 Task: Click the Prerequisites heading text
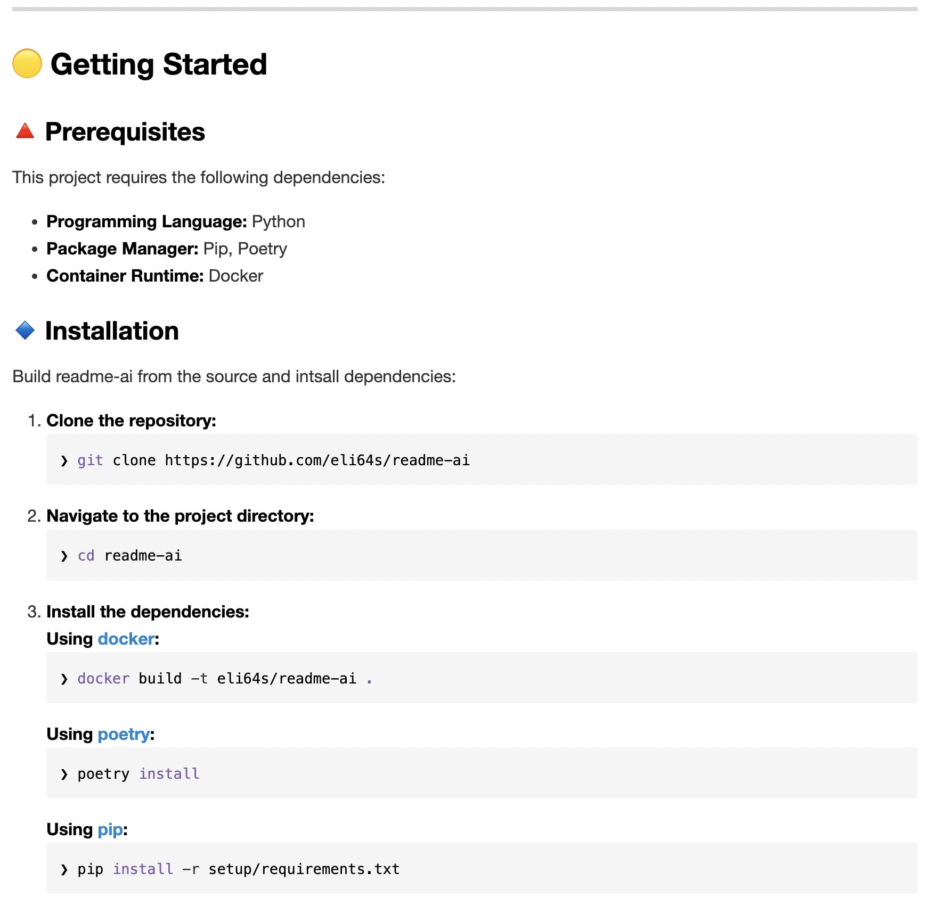(x=125, y=132)
